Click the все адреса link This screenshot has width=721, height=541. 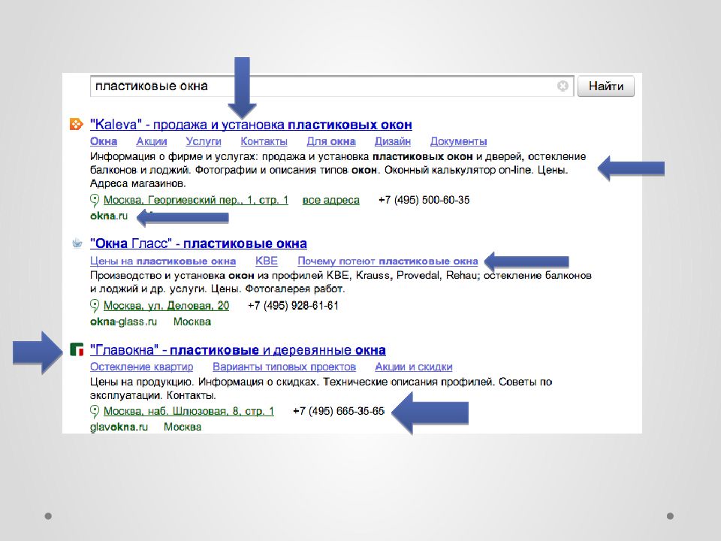[x=330, y=200]
